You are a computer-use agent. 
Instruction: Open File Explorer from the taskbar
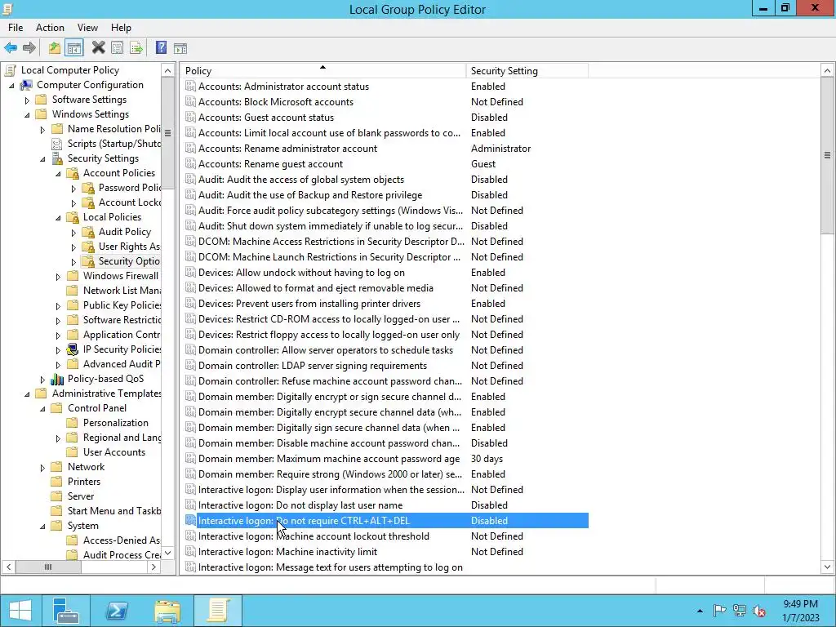pos(167,611)
